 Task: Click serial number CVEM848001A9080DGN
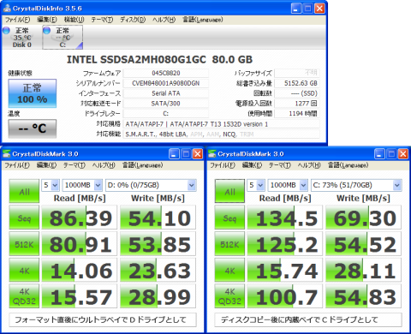point(166,83)
